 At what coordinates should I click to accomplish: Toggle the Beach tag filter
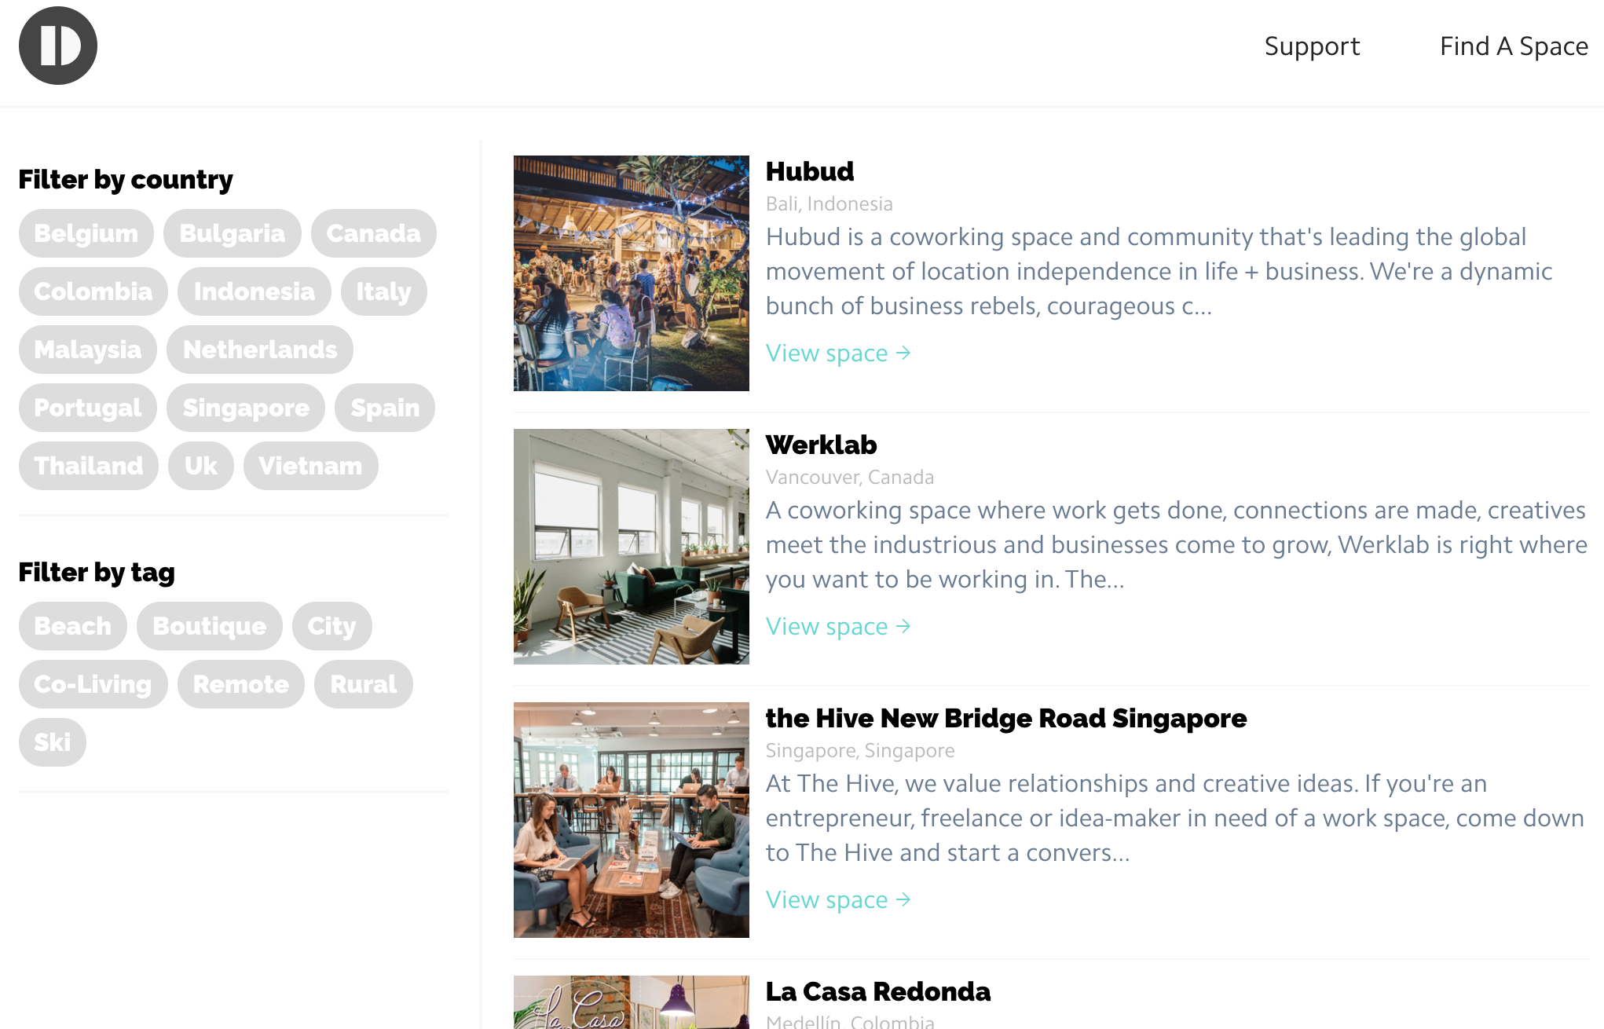(x=72, y=626)
